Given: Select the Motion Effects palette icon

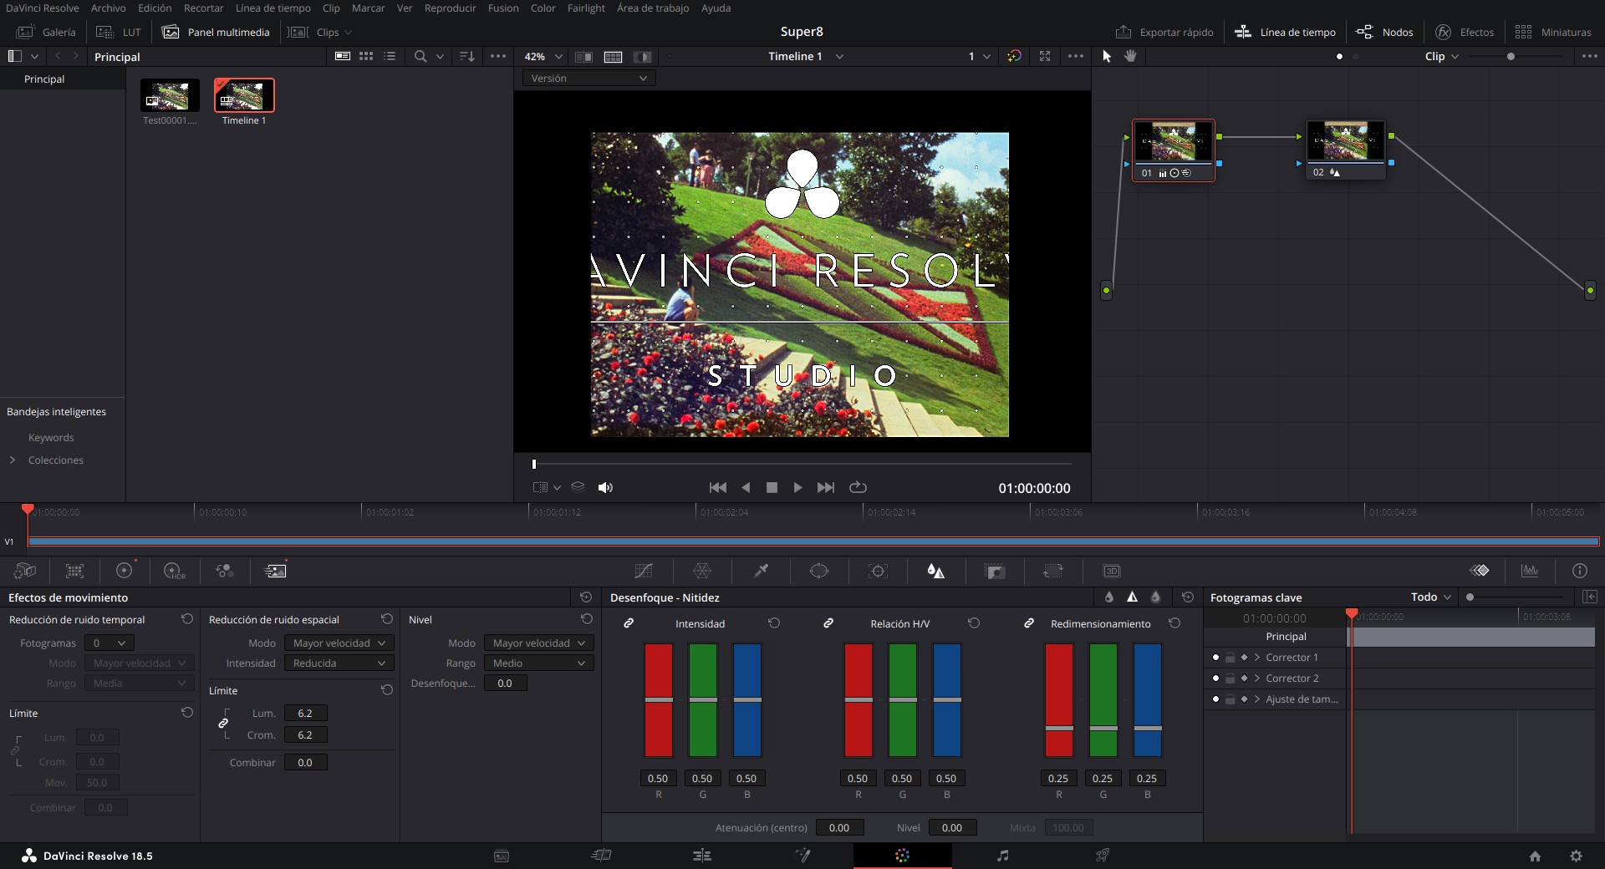Looking at the screenshot, I should (275, 571).
